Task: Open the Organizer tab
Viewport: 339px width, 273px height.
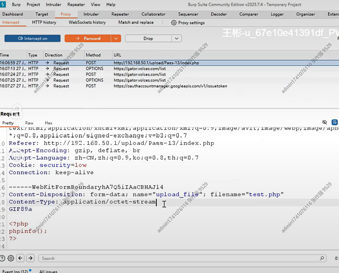Action: pyautogui.click(x=306, y=14)
